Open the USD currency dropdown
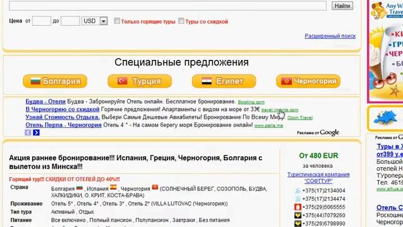Image resolution: width=403 pixels, height=227 pixels. [x=94, y=21]
